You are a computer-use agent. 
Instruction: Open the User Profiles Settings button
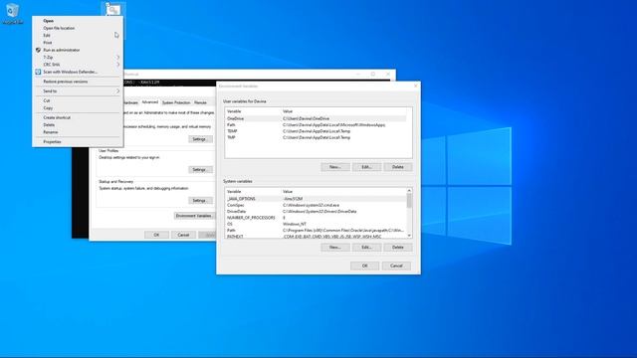click(x=200, y=170)
